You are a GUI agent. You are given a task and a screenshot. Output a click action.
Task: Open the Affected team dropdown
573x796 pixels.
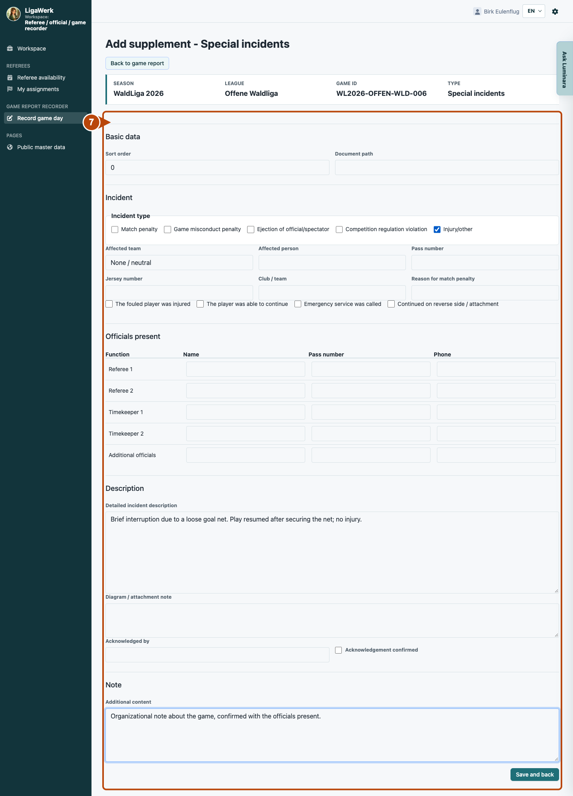point(179,263)
